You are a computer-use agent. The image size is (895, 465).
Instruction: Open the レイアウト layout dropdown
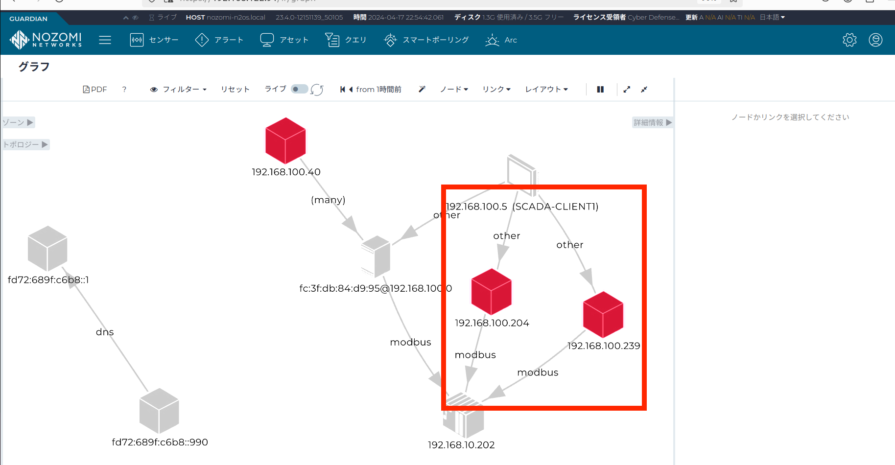[x=546, y=89]
